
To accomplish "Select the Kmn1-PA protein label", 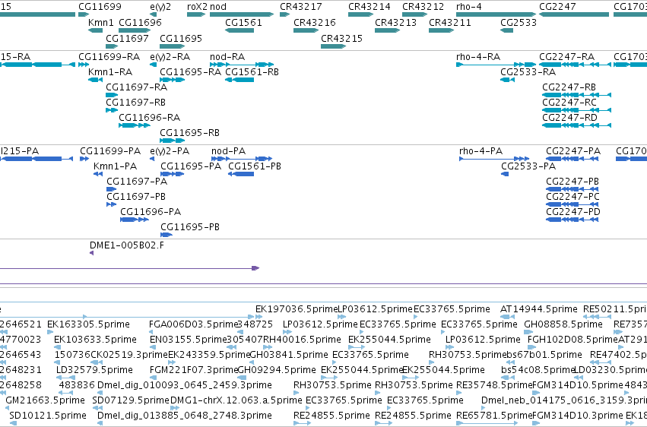I will point(115,166).
